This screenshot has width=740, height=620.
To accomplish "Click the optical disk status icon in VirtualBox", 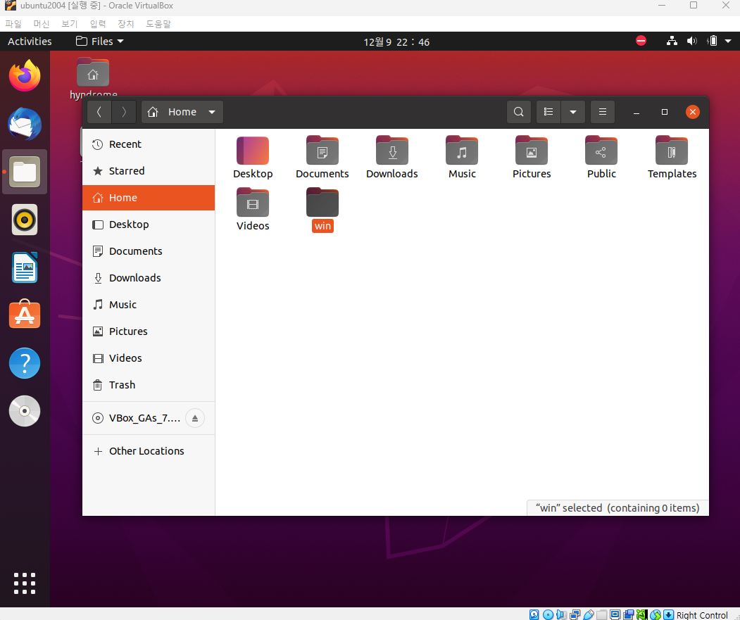I will click(548, 614).
